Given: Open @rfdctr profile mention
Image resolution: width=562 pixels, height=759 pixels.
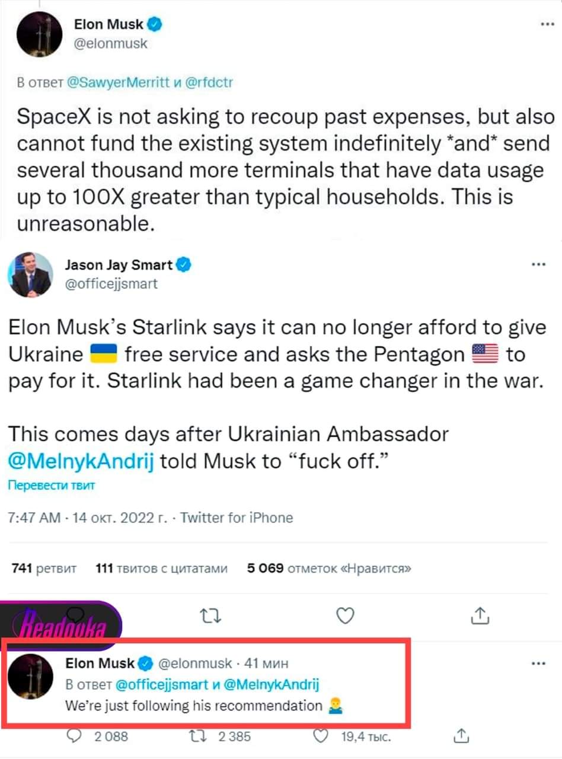Looking at the screenshot, I should 209,83.
